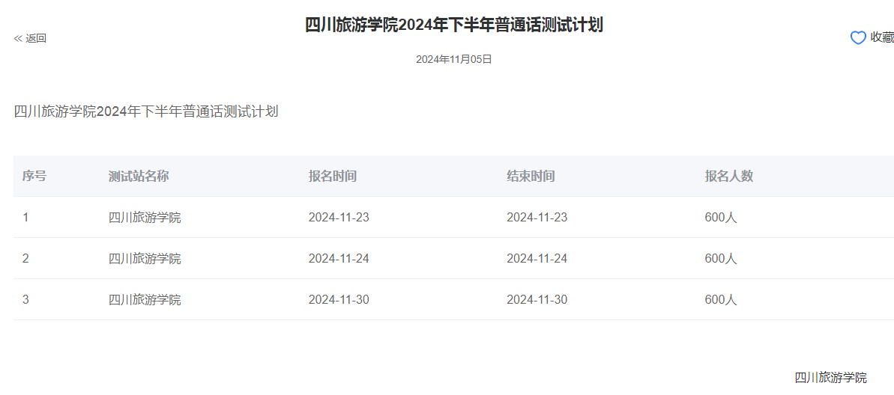Click the subtitle text above the table

coord(146,112)
